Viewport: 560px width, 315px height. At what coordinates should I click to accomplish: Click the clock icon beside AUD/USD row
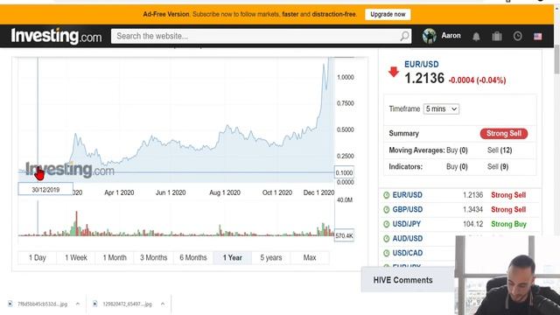pos(386,239)
